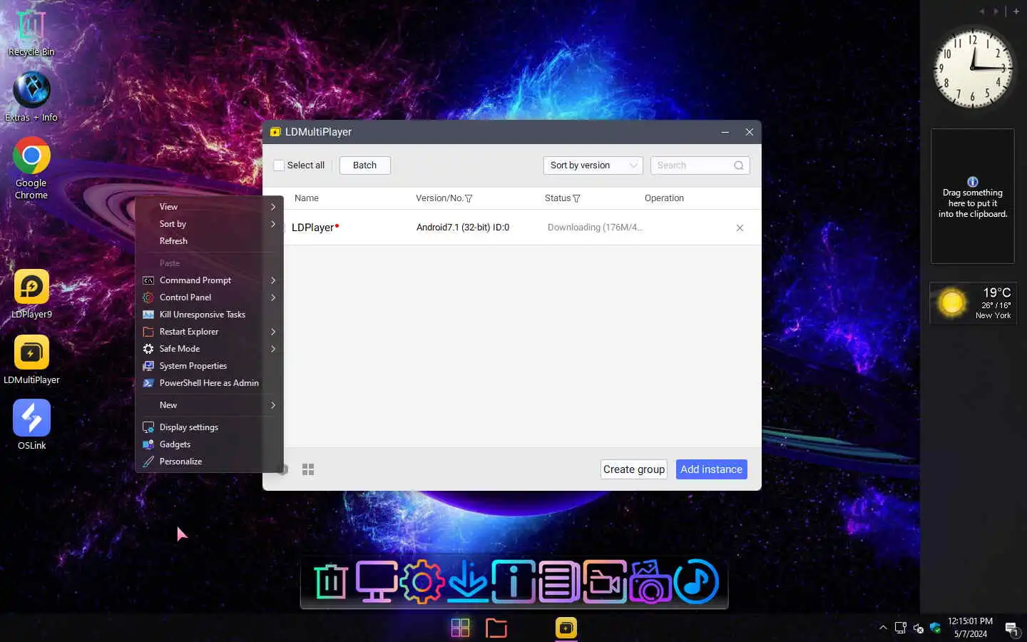Viewport: 1027px width, 642px height.
Task: Expand the Restart Explorer submenu
Action: [x=209, y=332]
